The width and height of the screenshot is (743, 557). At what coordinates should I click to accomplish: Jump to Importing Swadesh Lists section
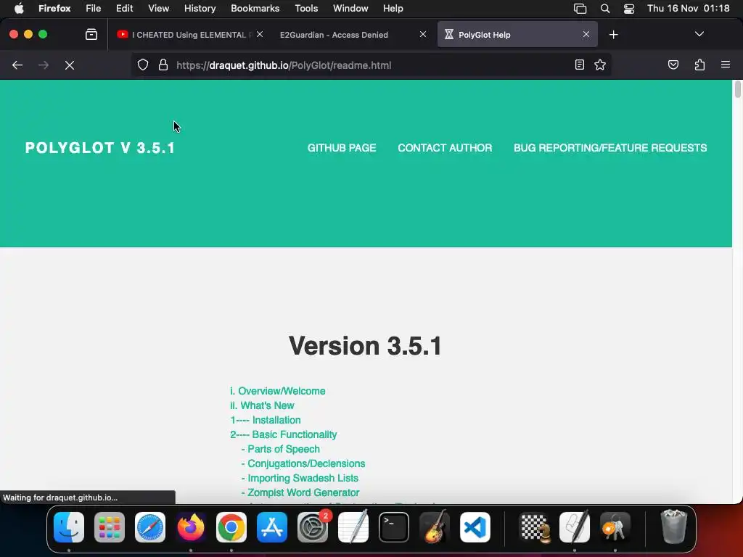click(x=303, y=479)
